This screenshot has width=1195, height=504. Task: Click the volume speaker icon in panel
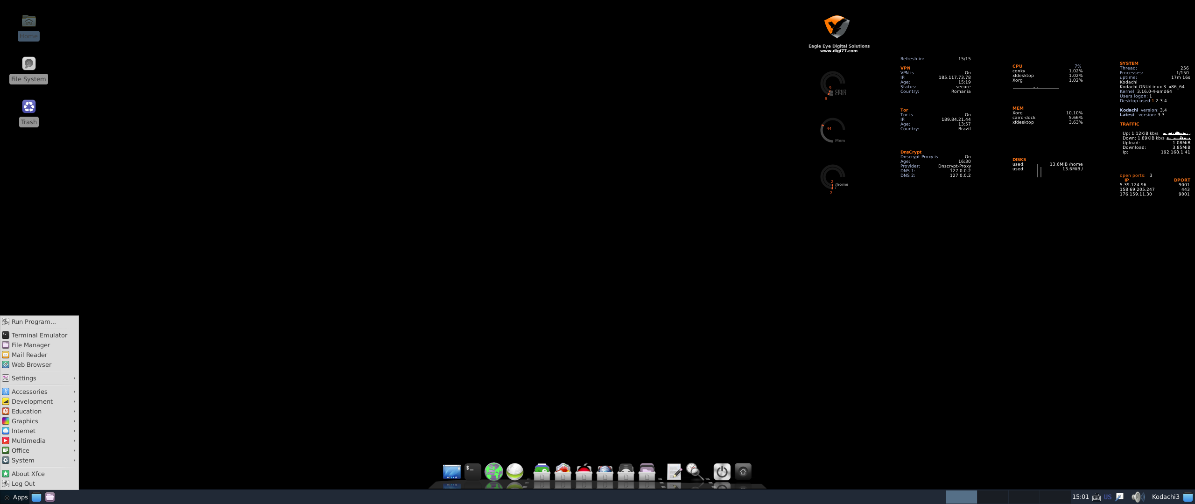(1137, 497)
